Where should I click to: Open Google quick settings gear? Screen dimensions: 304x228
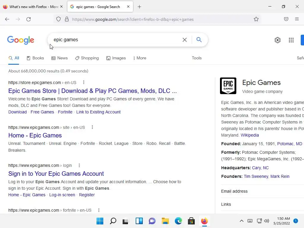(x=278, y=40)
